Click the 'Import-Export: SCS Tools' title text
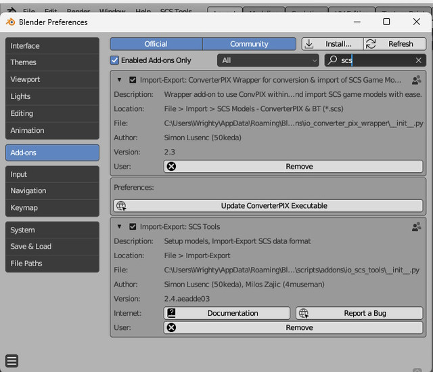Image resolution: width=433 pixels, height=372 pixels. [180, 226]
